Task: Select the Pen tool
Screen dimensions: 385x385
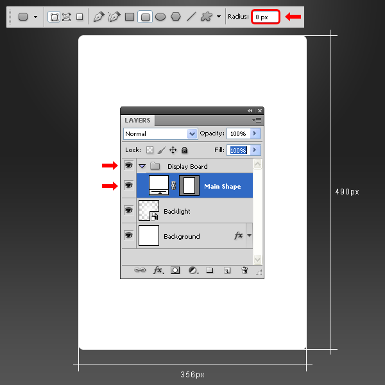Action: pos(98,17)
